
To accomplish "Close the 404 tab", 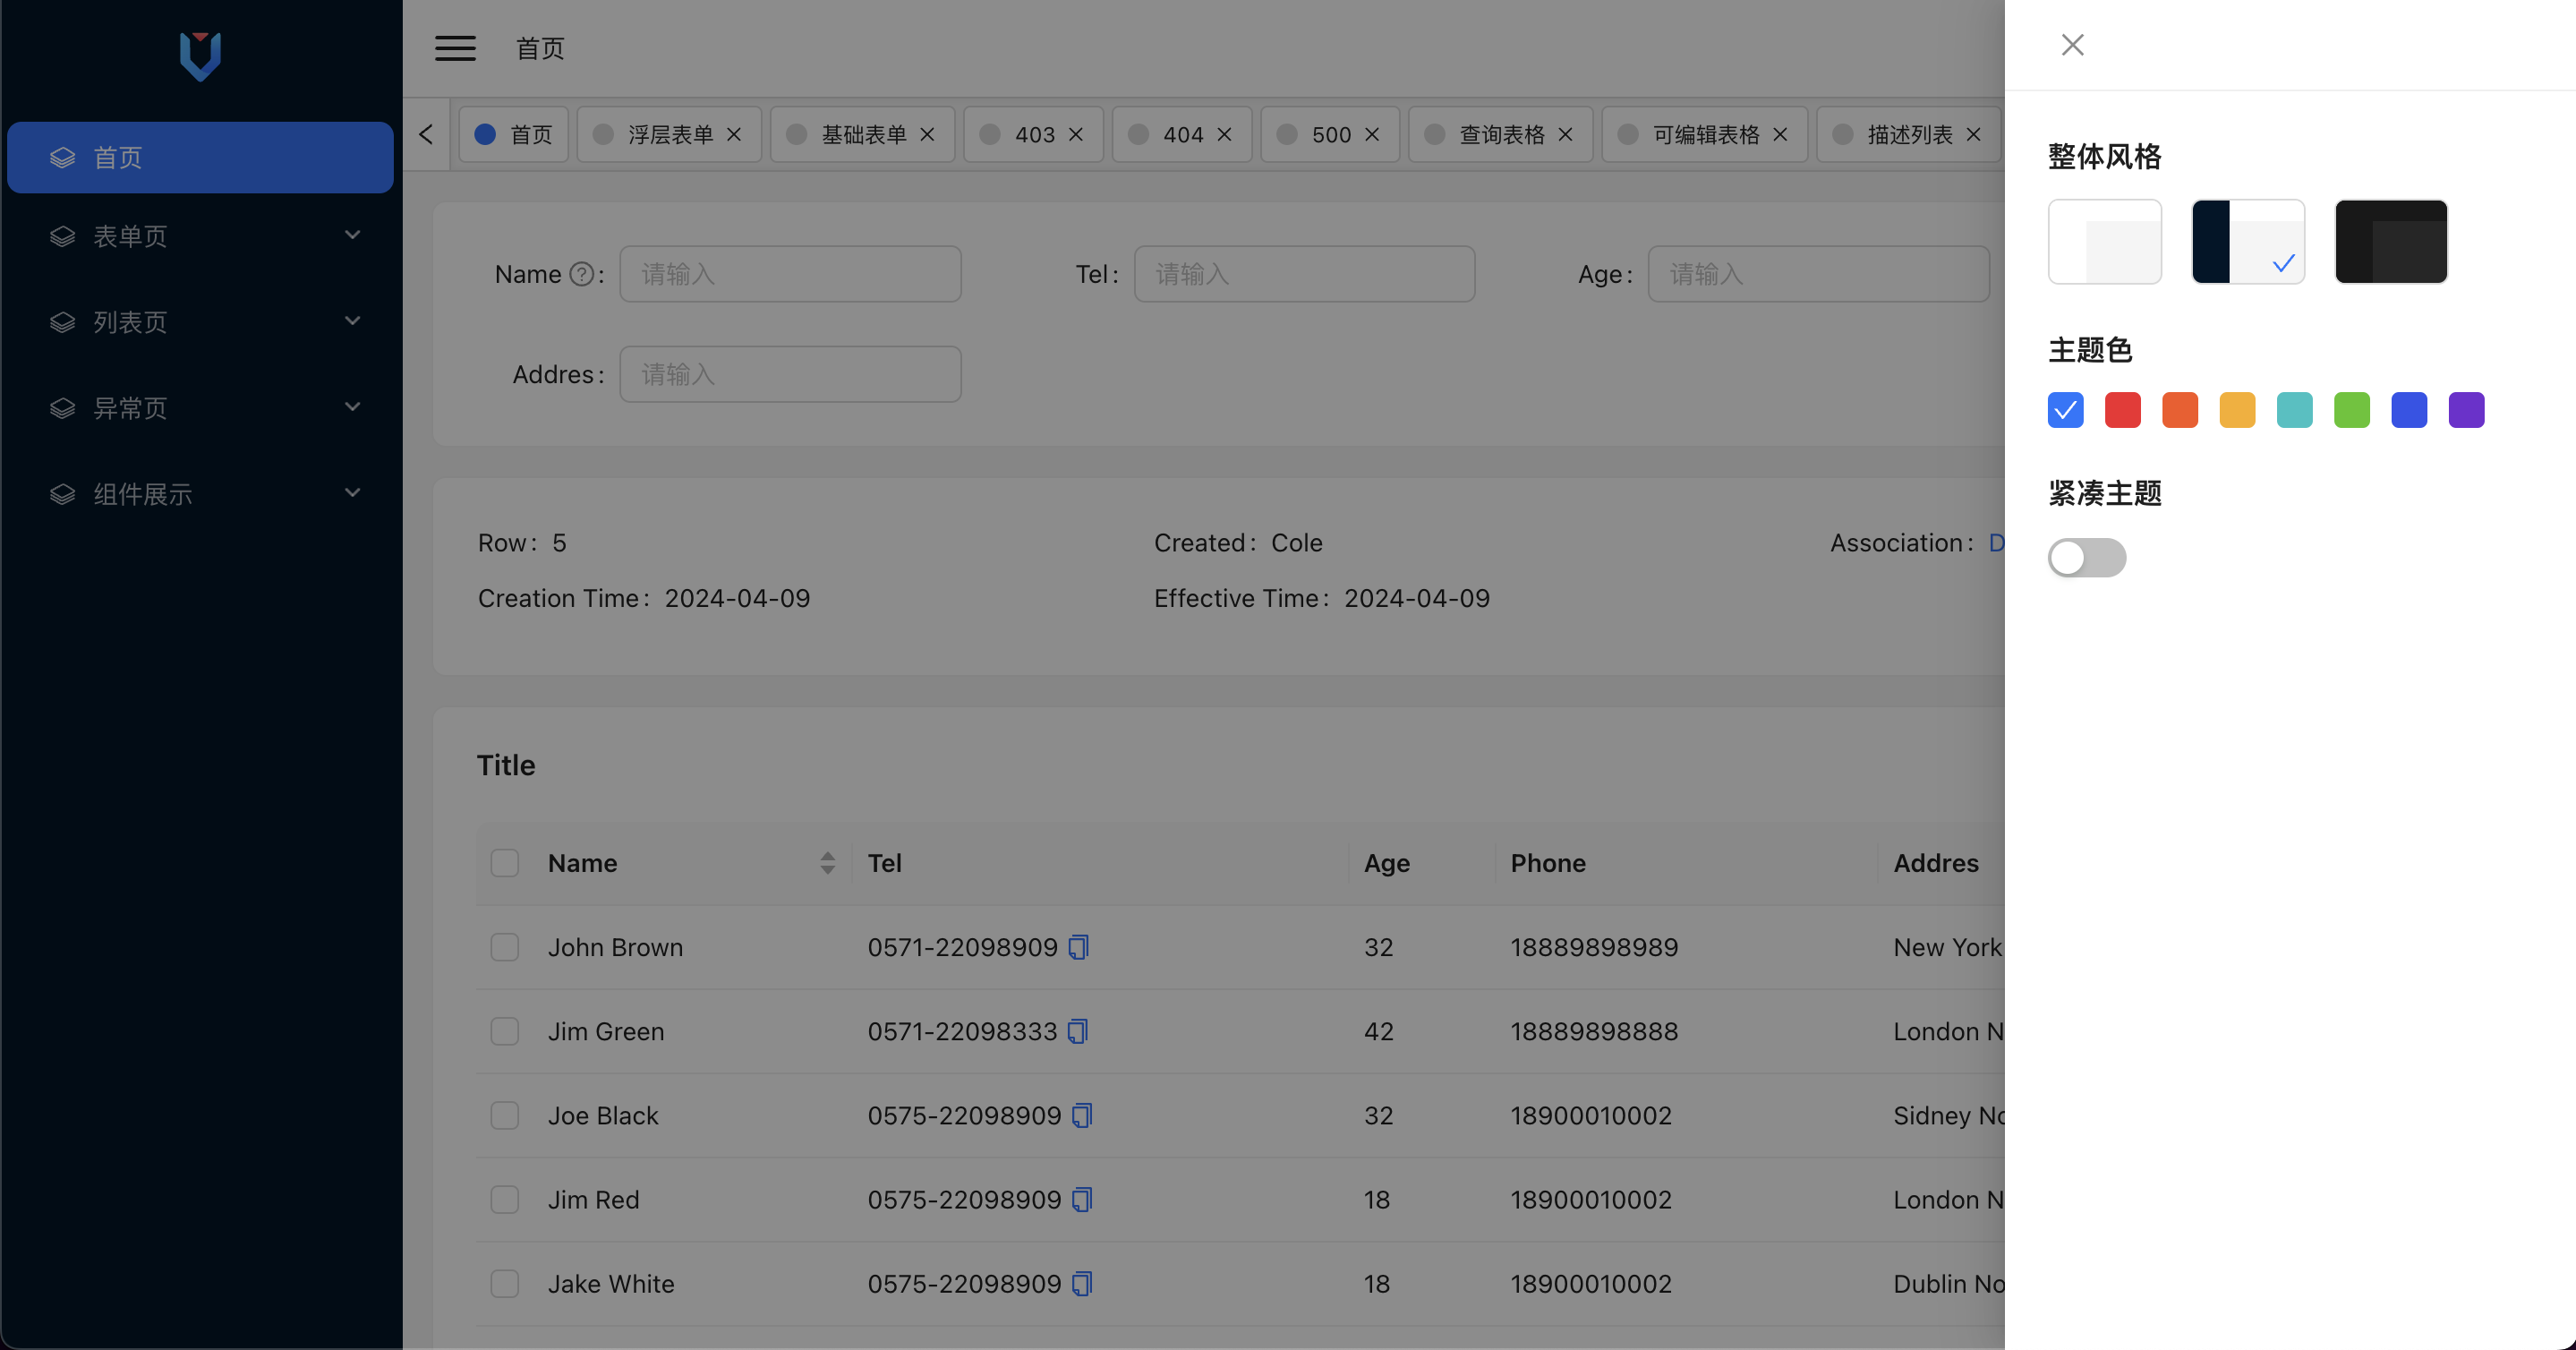I will tap(1224, 135).
